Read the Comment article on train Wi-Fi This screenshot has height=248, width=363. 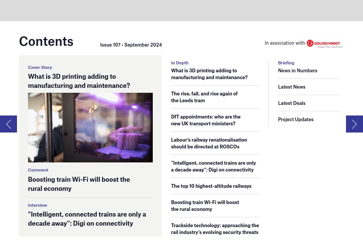tap(79, 184)
